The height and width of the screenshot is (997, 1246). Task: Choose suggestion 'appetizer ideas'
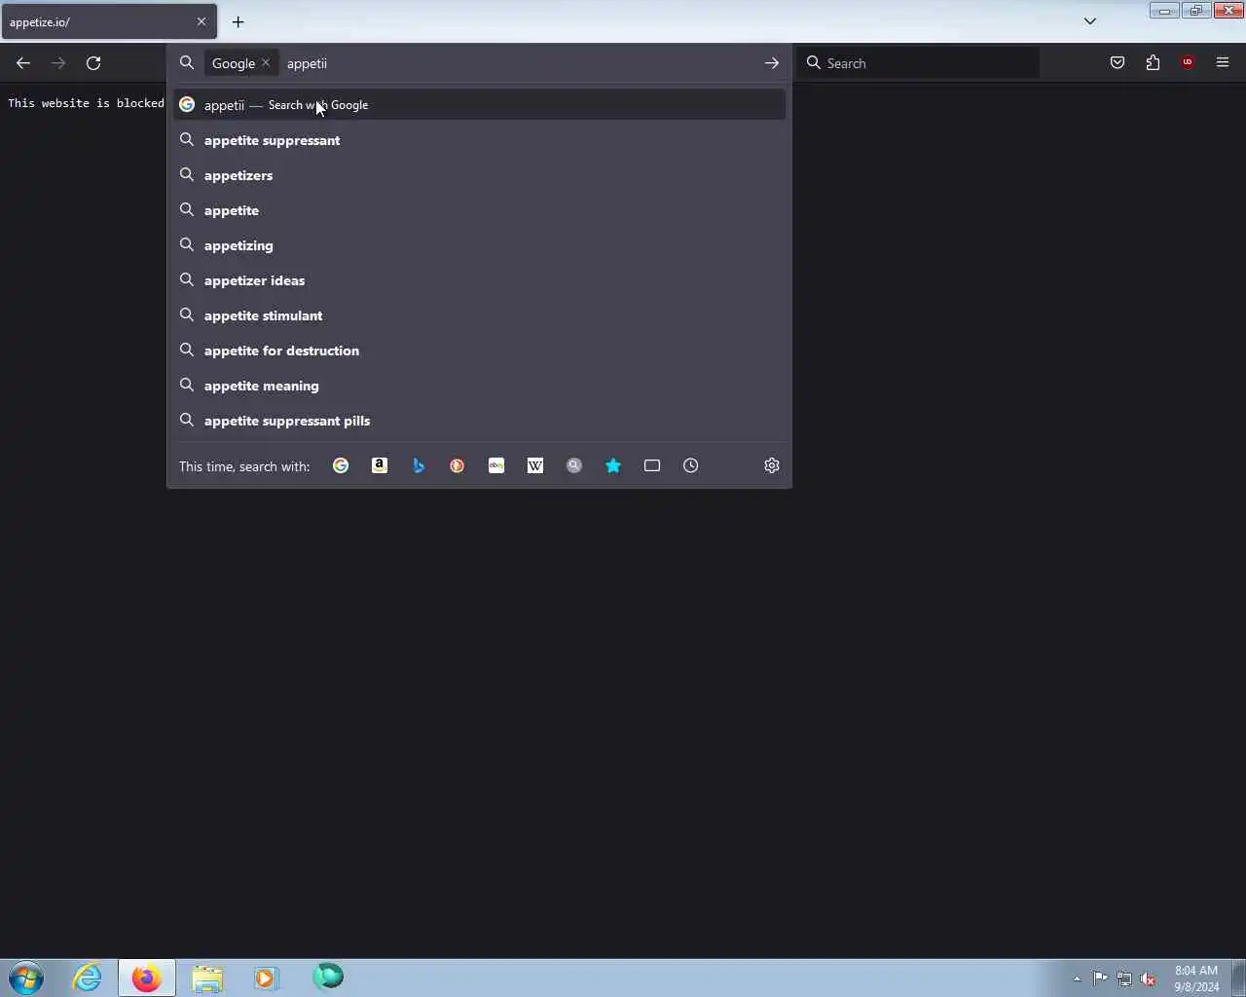click(479, 280)
